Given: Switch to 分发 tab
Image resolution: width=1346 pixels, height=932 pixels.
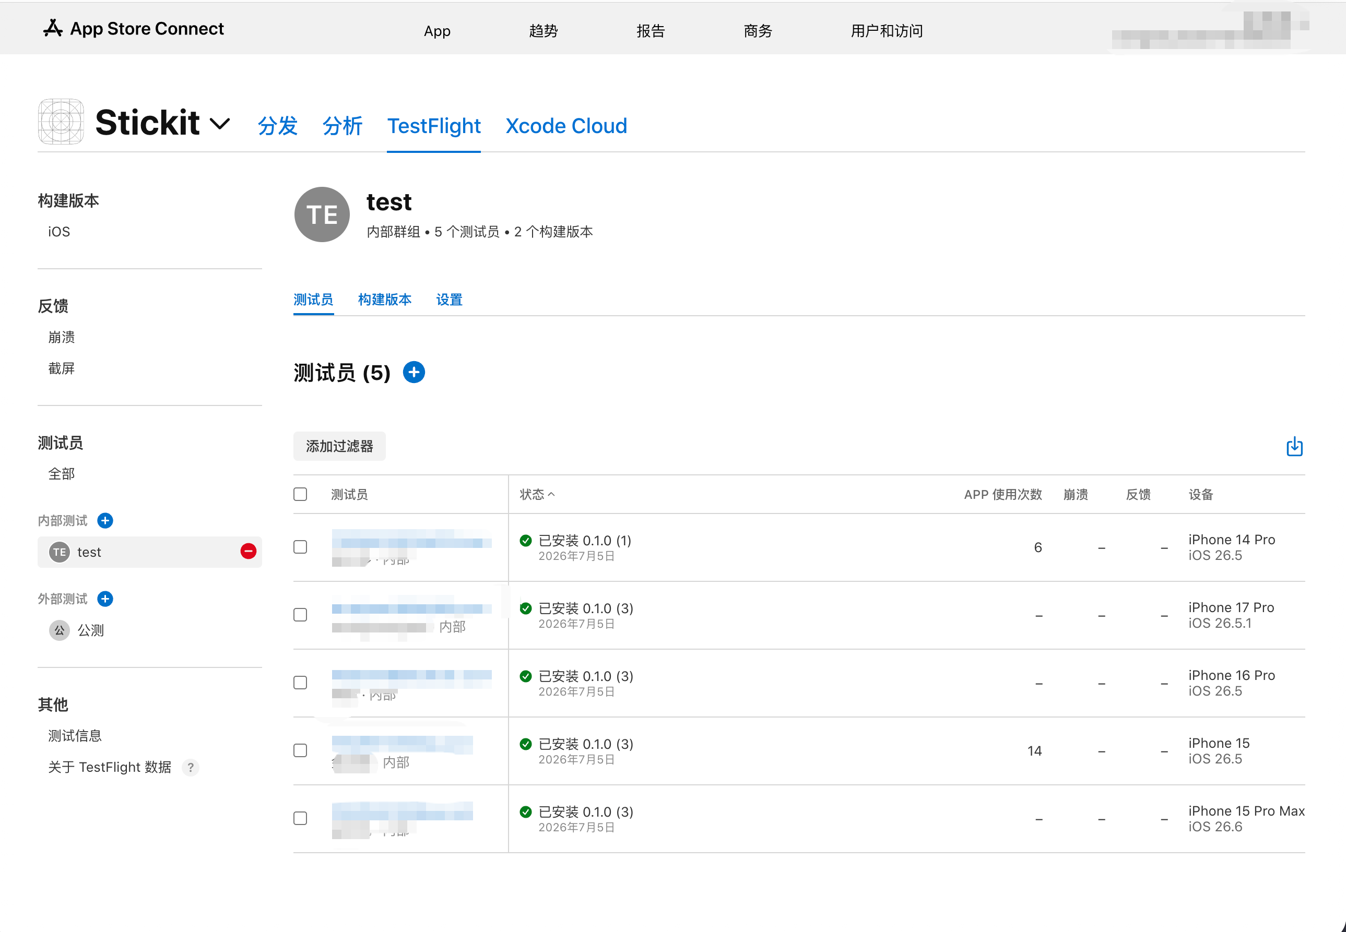Looking at the screenshot, I should pos(278,126).
